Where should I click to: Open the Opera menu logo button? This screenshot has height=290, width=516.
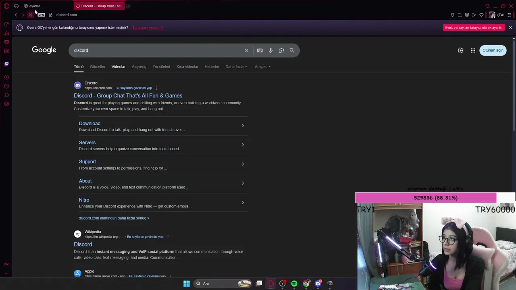coord(6,6)
